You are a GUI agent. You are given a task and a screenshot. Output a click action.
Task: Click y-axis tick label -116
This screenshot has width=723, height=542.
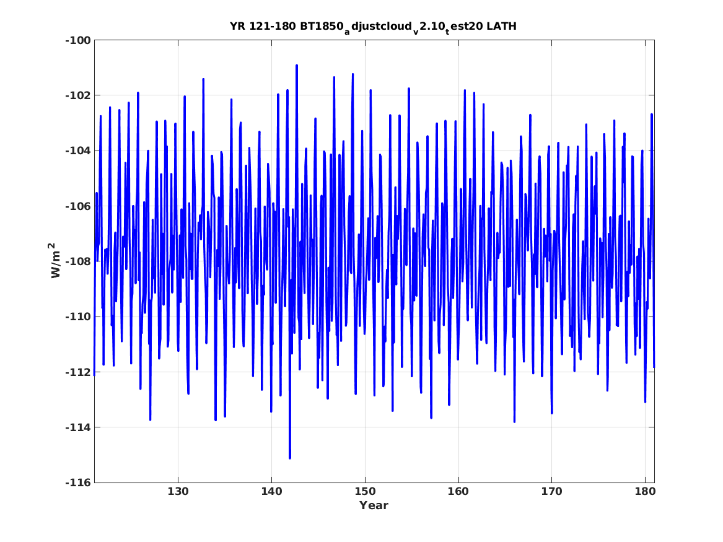(x=78, y=483)
